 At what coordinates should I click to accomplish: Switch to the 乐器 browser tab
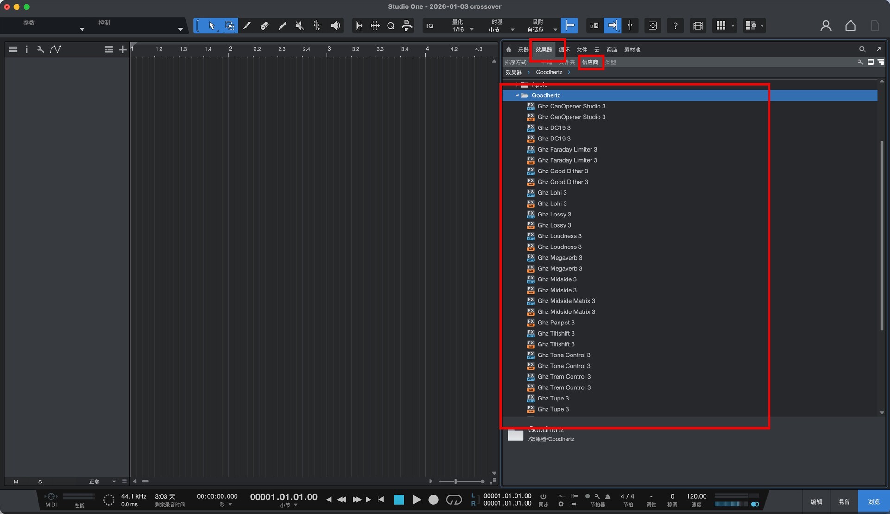[x=523, y=50]
